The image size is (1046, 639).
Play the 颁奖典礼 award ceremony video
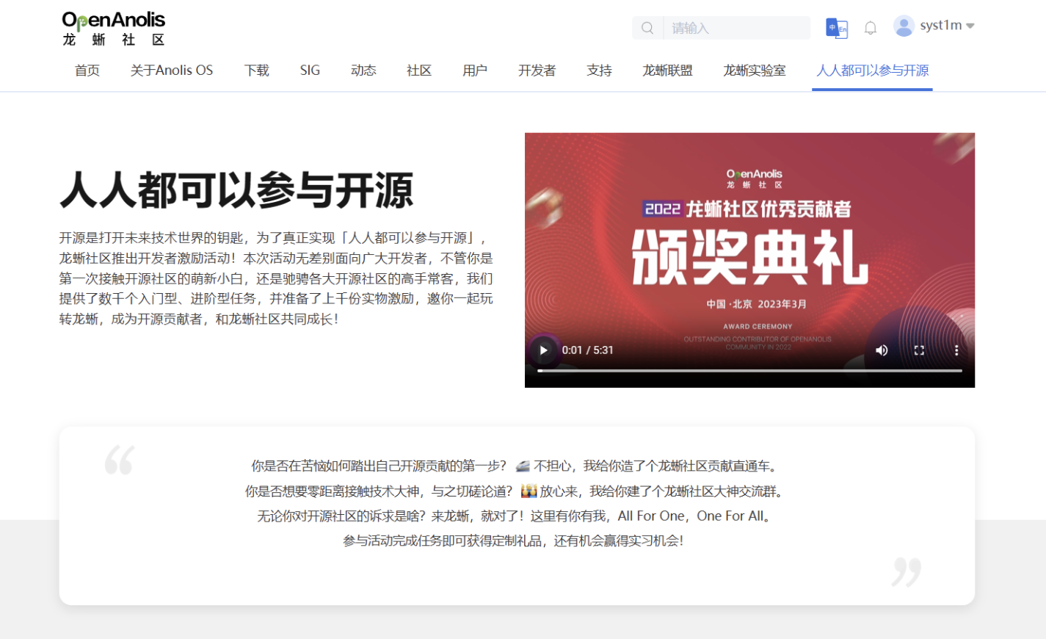543,350
